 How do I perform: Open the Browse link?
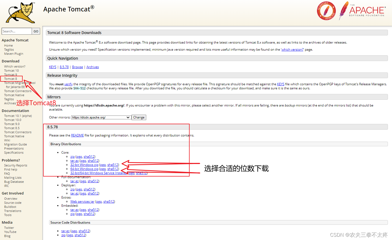click(77, 67)
